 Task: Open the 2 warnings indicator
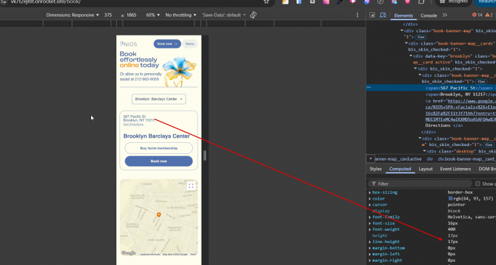pyautogui.click(x=490, y=15)
